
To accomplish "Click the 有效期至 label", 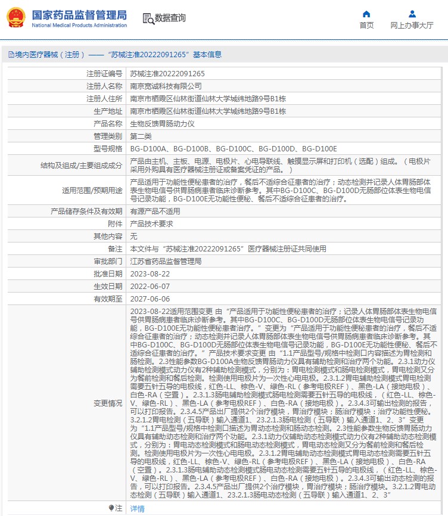I will [108, 299].
